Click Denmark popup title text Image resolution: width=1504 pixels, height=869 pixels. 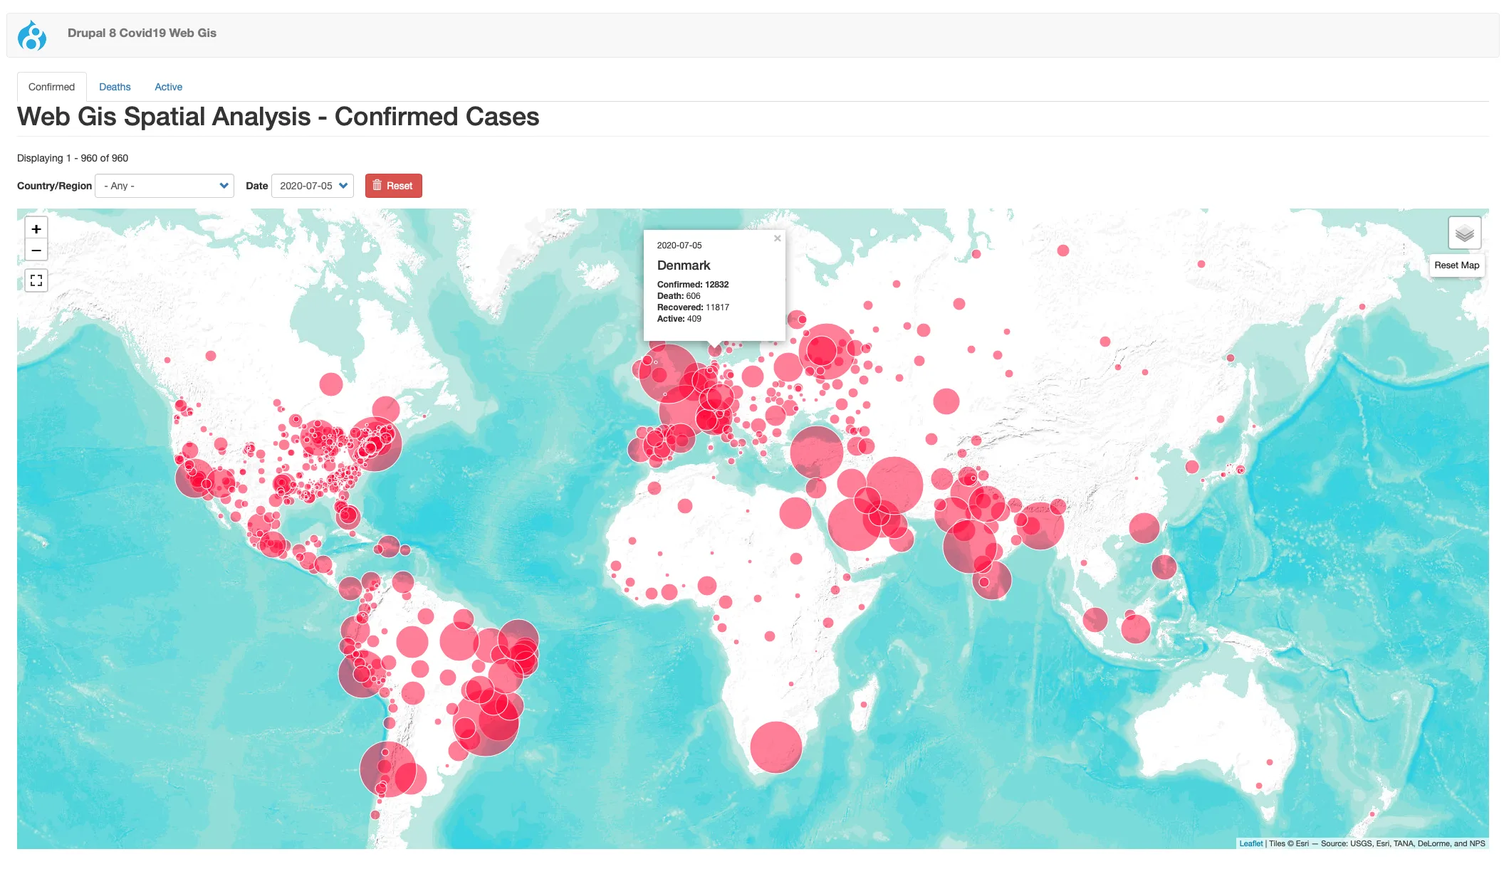coord(684,265)
